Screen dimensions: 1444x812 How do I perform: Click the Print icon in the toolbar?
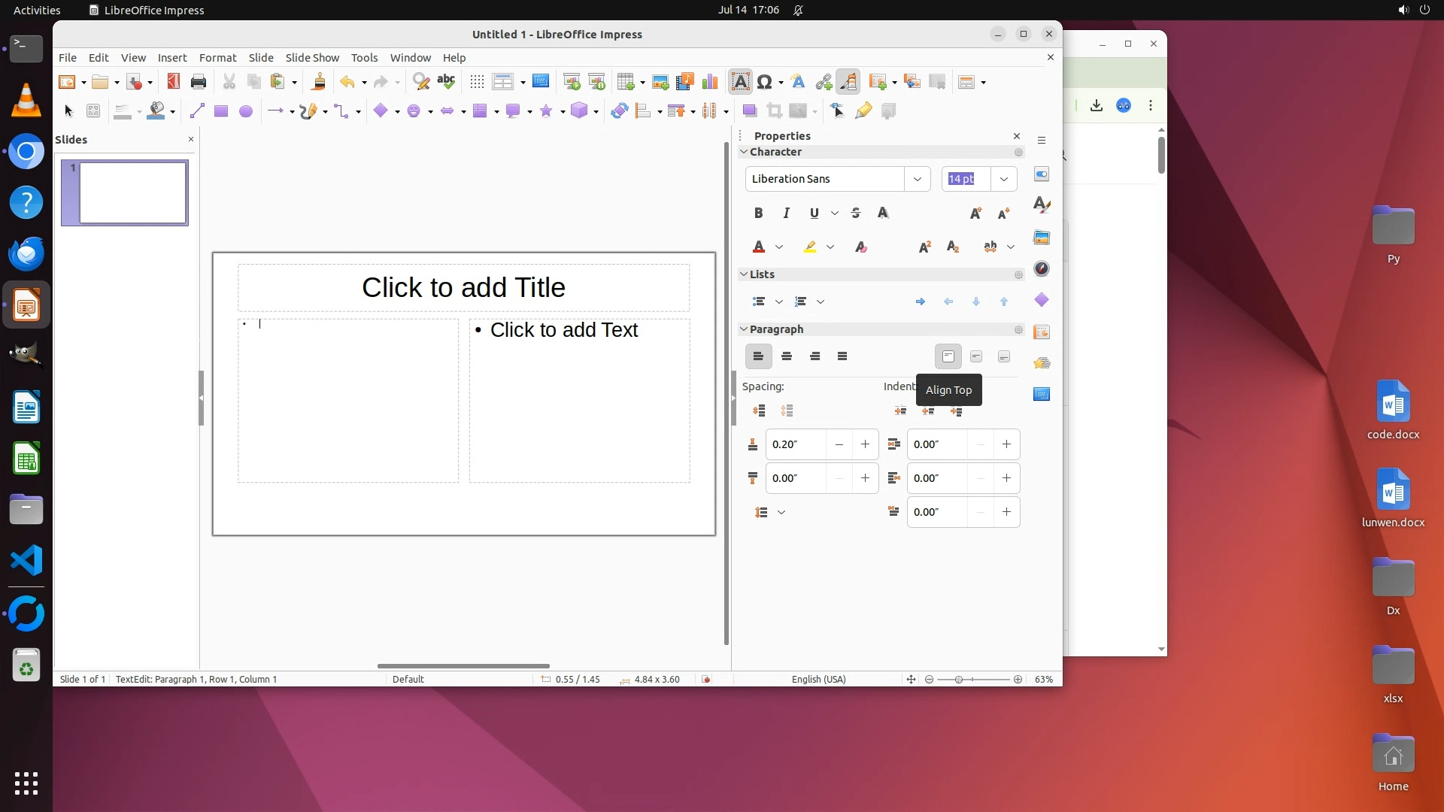199,82
